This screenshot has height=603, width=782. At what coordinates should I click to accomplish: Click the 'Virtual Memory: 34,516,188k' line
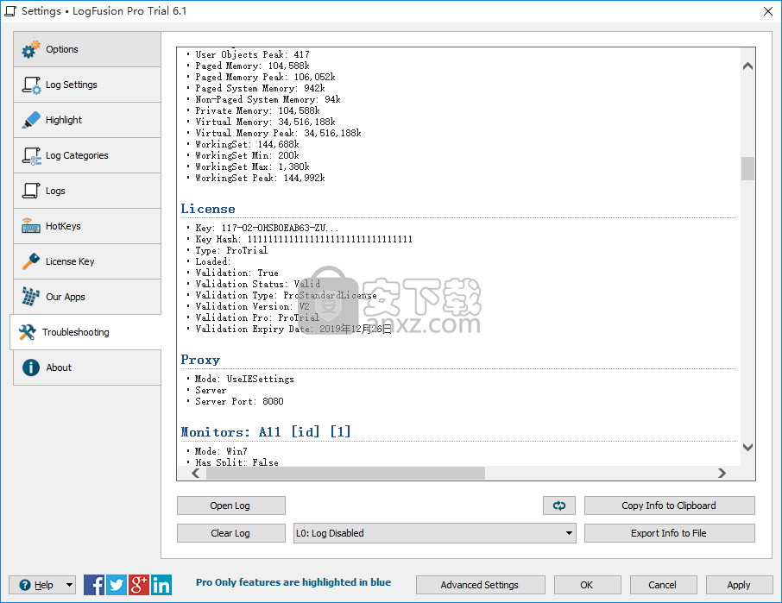265,122
